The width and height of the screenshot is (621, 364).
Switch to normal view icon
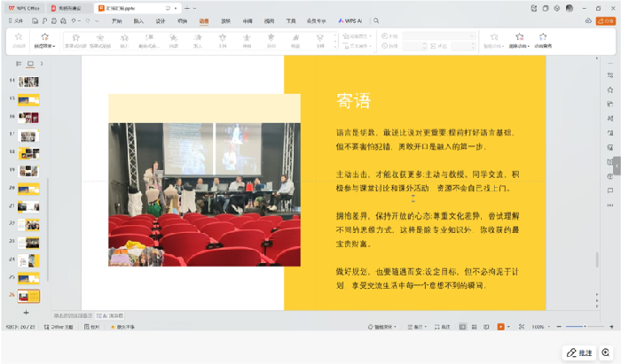(464, 327)
